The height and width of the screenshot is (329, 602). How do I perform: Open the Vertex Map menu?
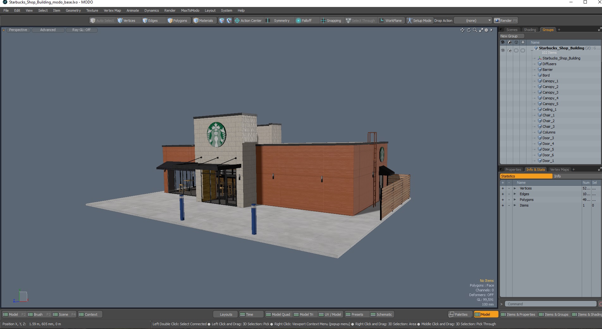112,10
